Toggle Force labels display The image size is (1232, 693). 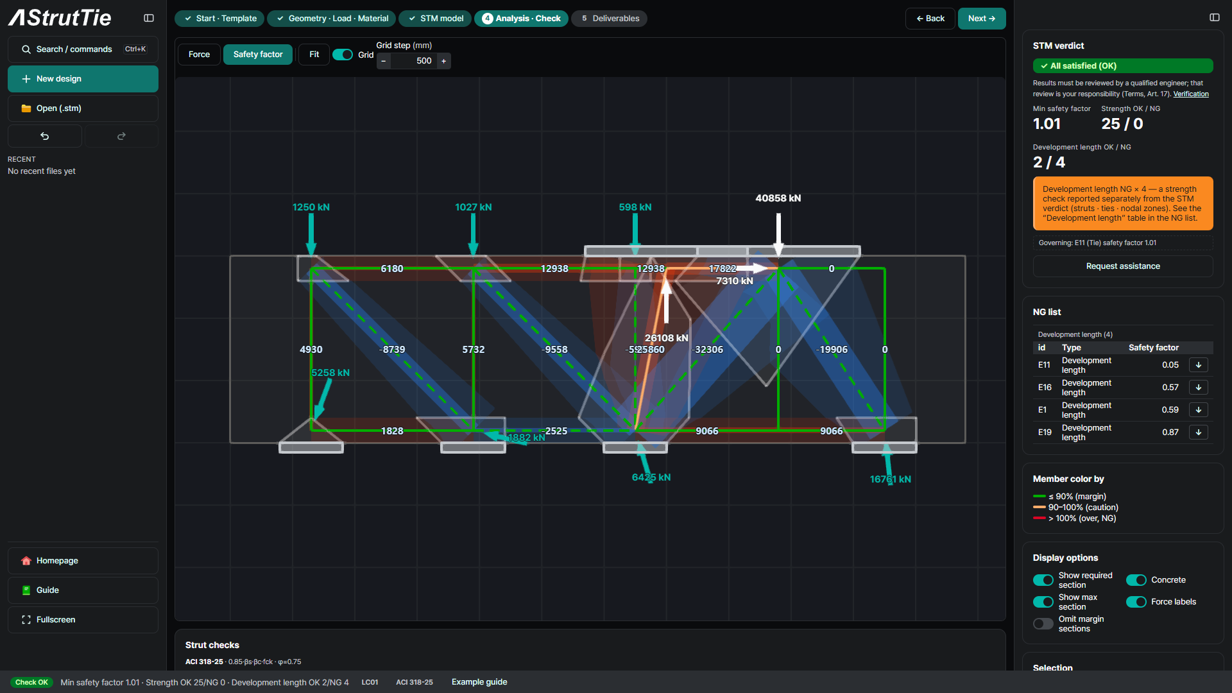coord(1136,602)
